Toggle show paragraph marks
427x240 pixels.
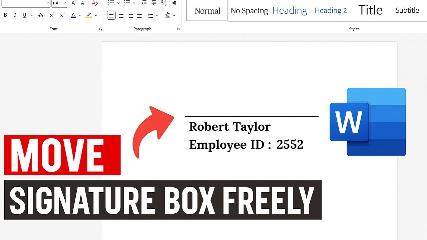pyautogui.click(x=174, y=3)
